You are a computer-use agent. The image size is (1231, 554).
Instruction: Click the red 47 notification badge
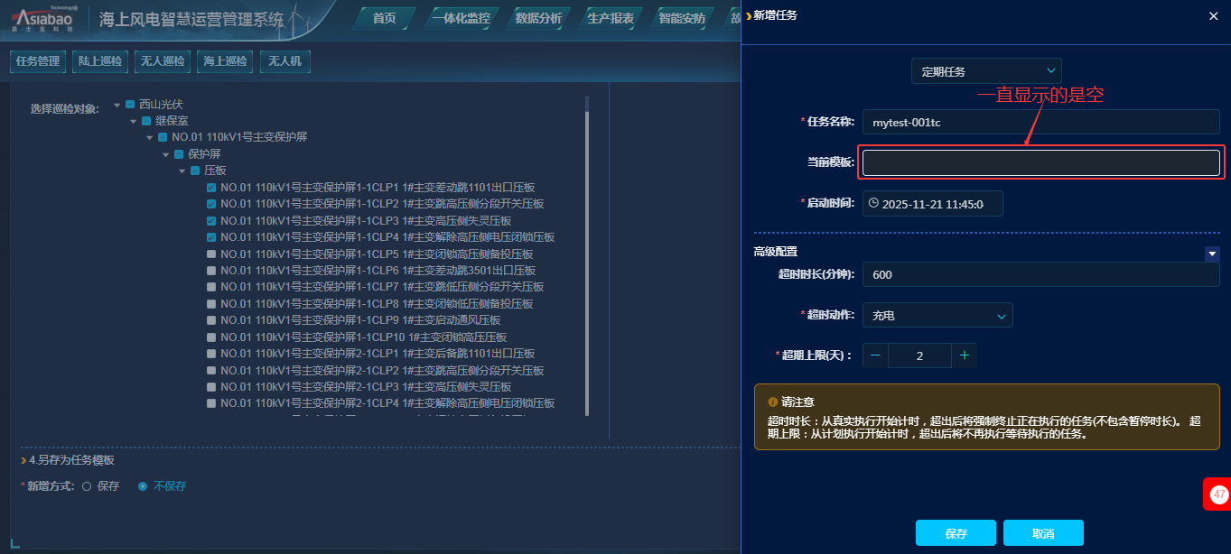(x=1218, y=494)
